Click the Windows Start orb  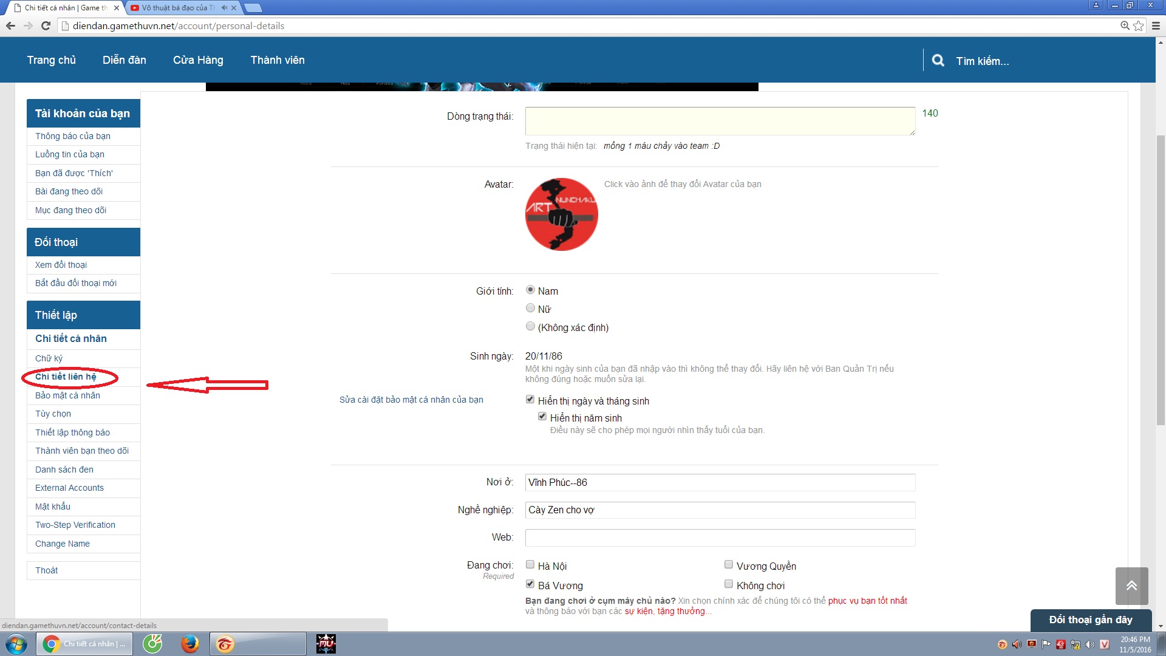[16, 644]
